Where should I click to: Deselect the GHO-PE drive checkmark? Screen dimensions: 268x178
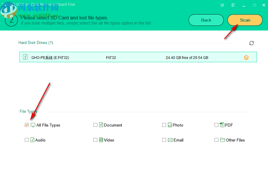coord(246,57)
